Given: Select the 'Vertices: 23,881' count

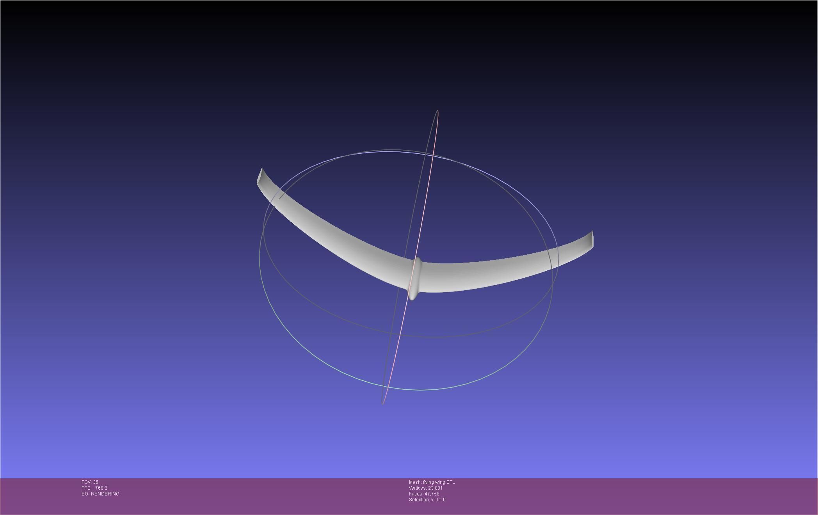Looking at the screenshot, I should (425, 488).
